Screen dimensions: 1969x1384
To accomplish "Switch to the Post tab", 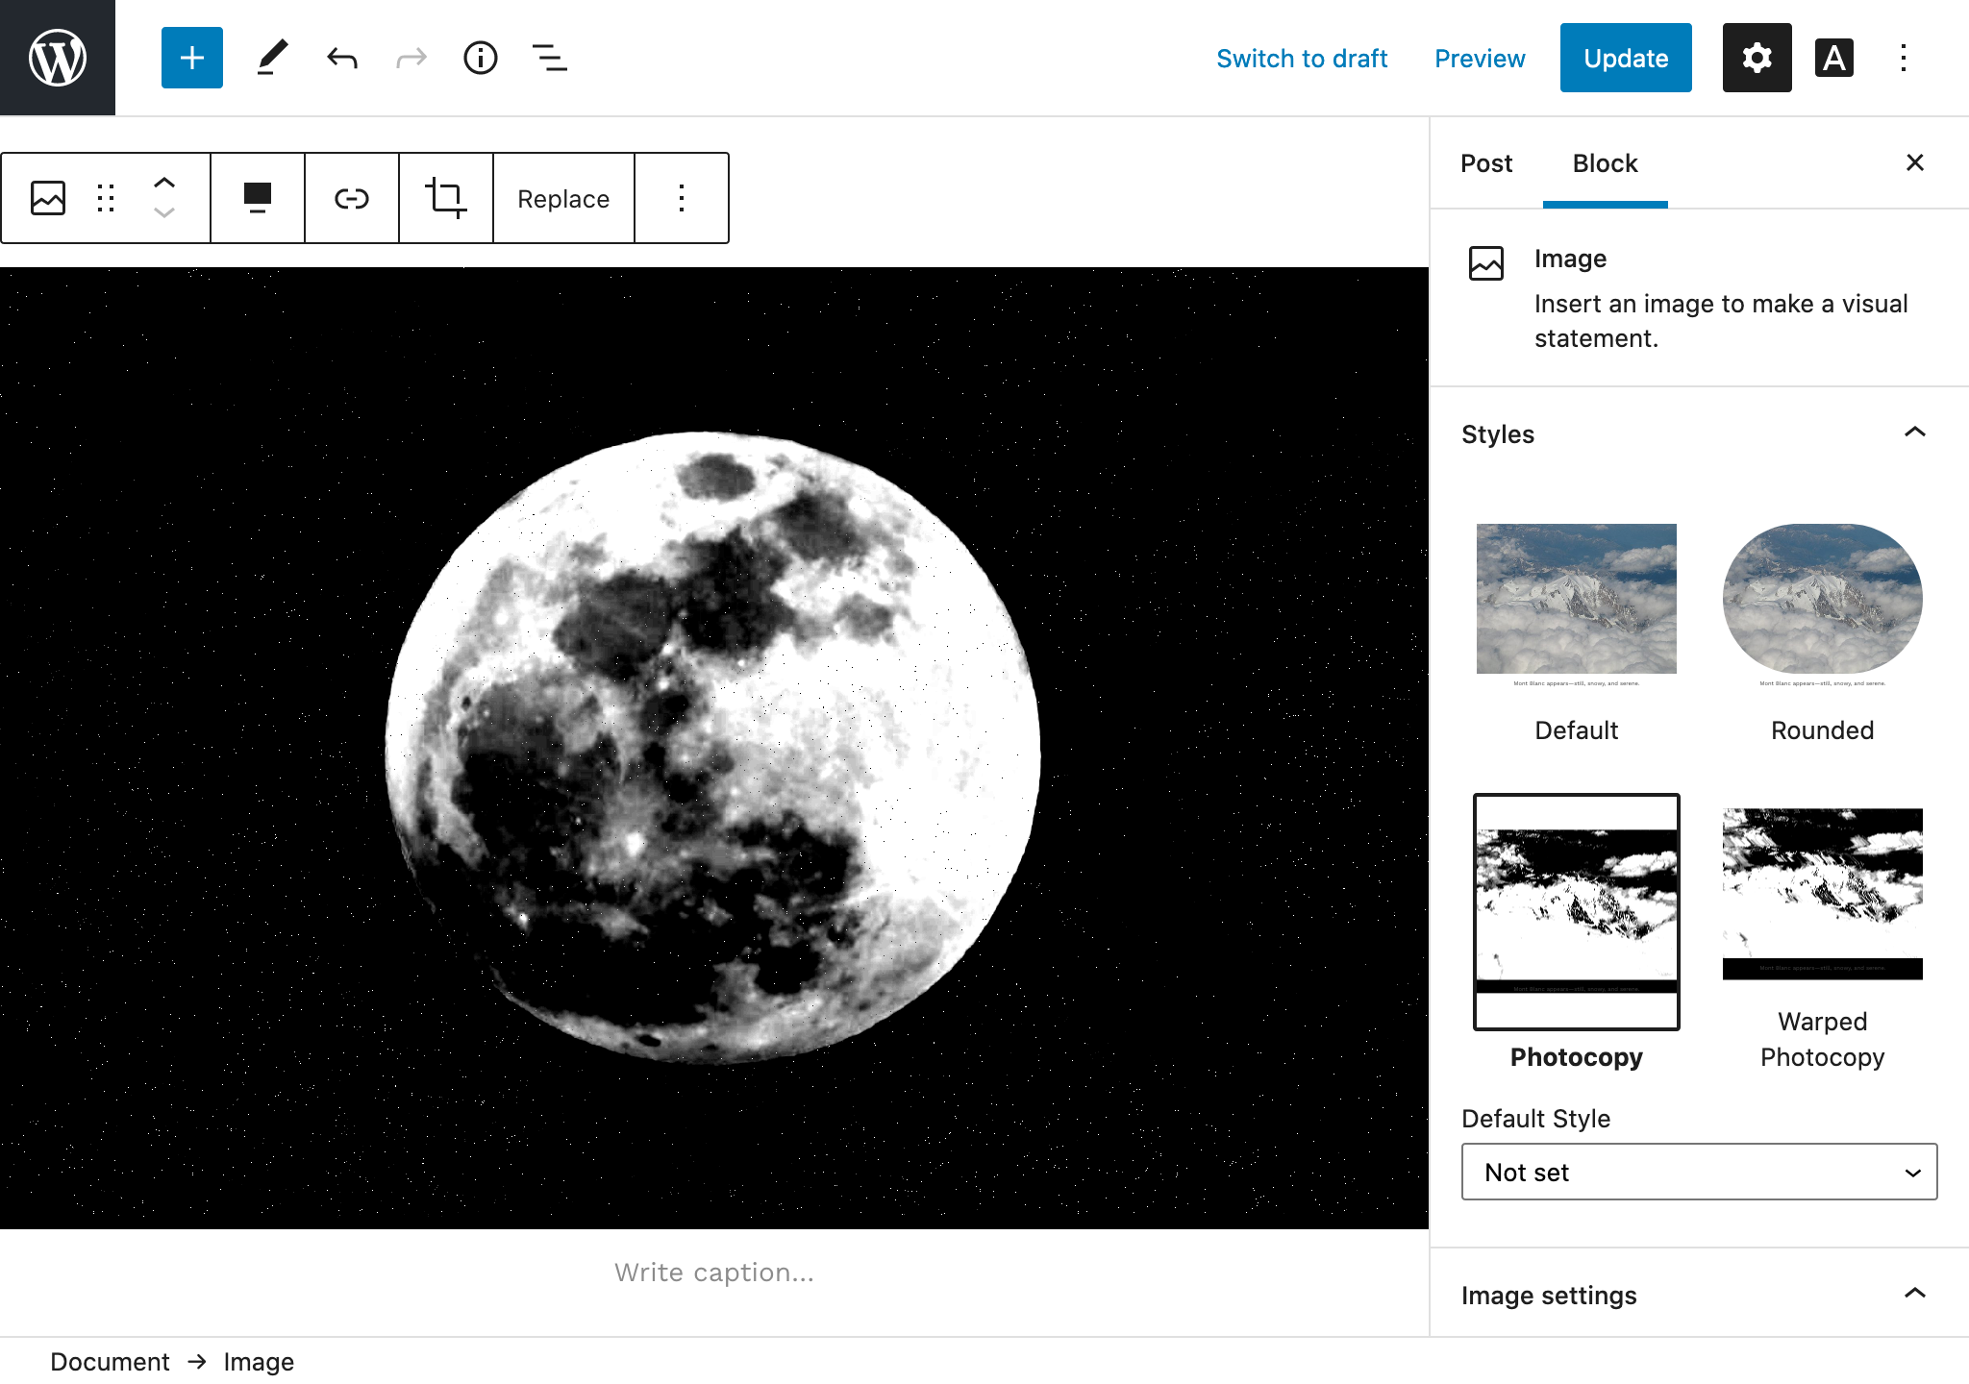I will (x=1486, y=163).
